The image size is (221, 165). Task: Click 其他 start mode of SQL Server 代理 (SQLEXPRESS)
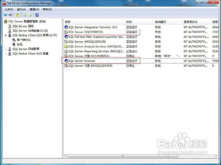[x=167, y=56]
